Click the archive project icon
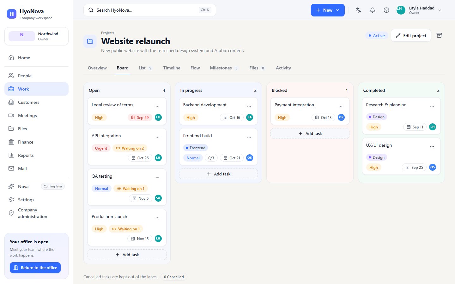 [x=439, y=35]
